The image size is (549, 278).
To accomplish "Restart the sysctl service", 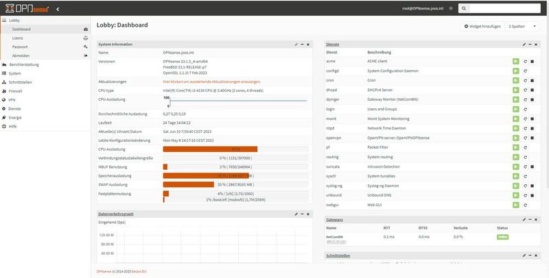I will (525, 177).
